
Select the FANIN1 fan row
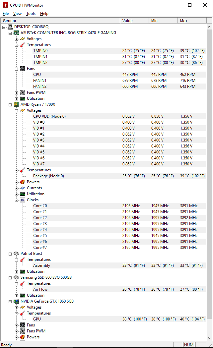pos(119,80)
